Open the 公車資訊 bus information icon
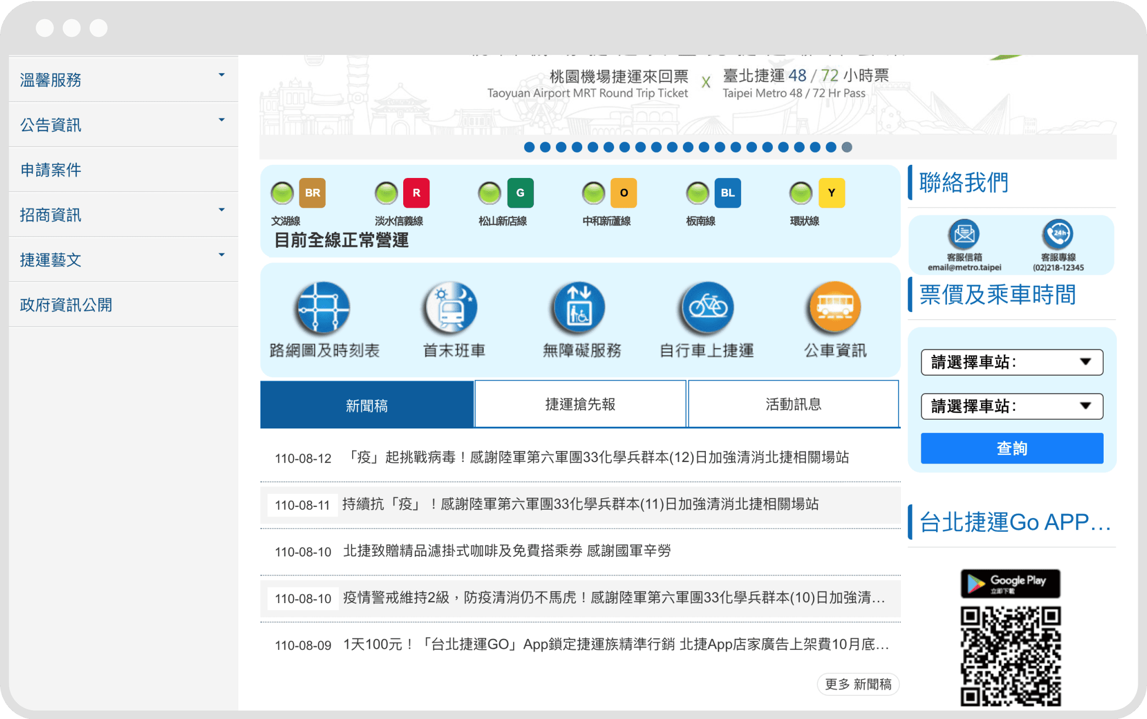1147x719 pixels. point(835,308)
